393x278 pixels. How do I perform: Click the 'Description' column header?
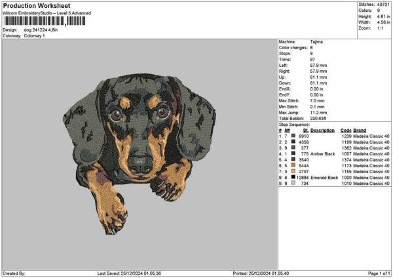(x=322, y=130)
